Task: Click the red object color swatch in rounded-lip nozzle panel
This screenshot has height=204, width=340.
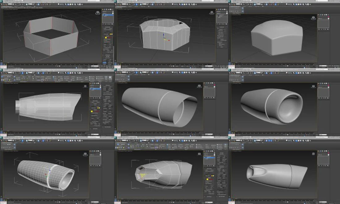Action: coord(328,86)
